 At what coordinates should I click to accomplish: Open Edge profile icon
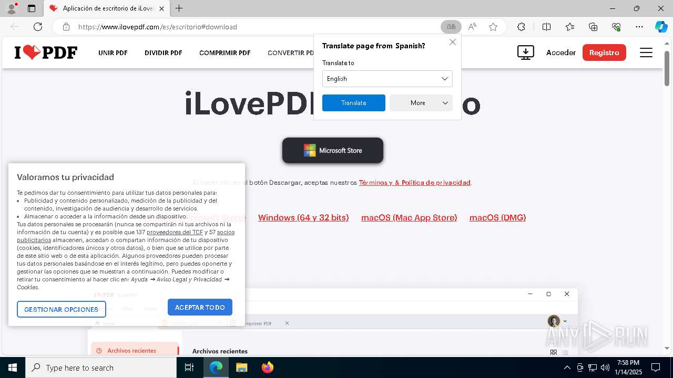(11, 8)
